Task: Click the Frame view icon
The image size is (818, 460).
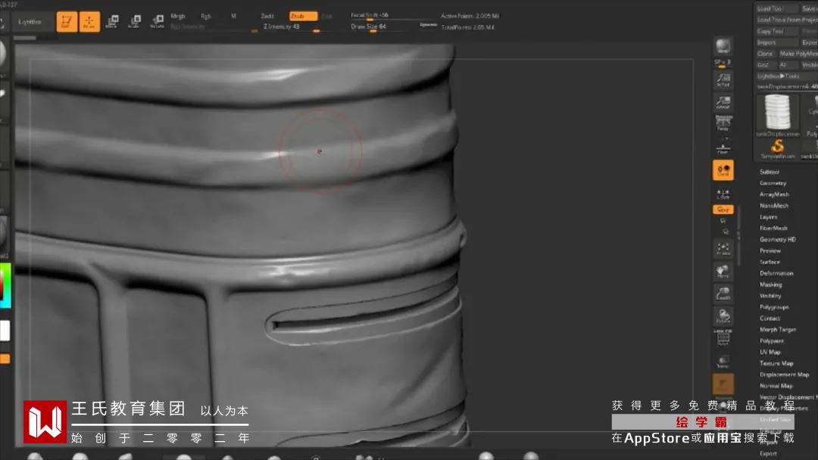Action: [723, 249]
